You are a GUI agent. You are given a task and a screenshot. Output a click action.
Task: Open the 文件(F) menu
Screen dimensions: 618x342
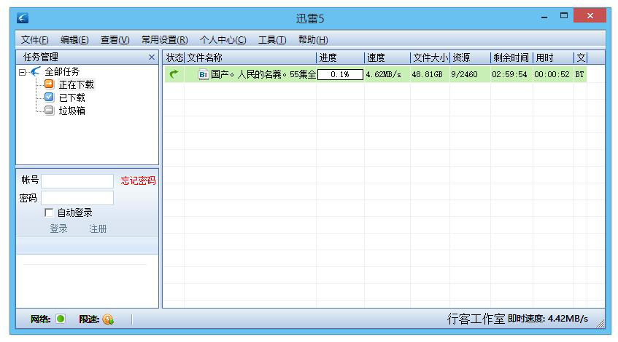tap(35, 40)
